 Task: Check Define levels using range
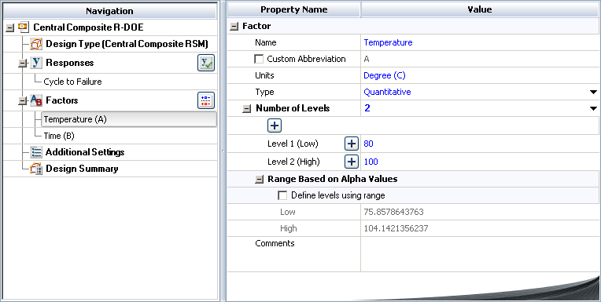tap(282, 195)
